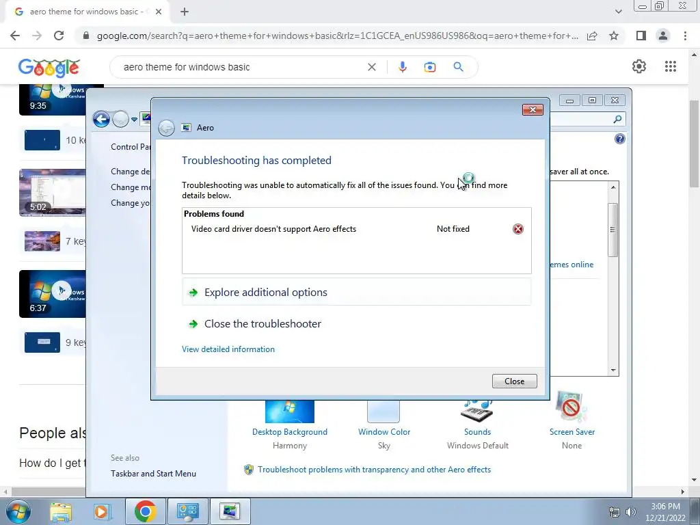Click search magnifier in Control Panel window
The width and height of the screenshot is (700, 525).
(x=617, y=119)
